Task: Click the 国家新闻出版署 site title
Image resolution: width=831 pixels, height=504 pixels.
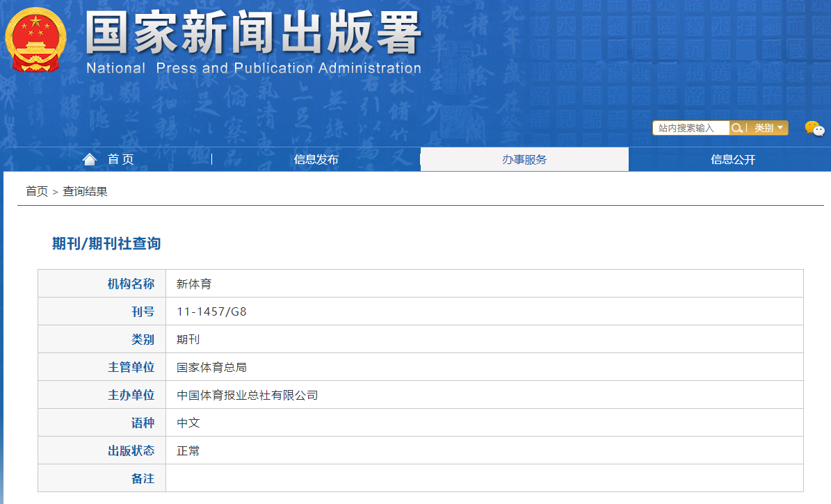Action: tap(253, 33)
